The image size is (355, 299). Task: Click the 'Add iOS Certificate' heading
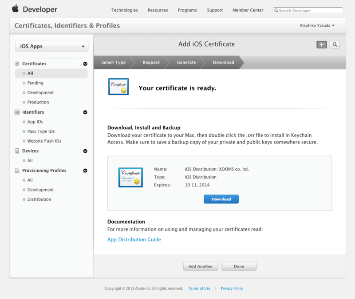pyautogui.click(x=206, y=44)
